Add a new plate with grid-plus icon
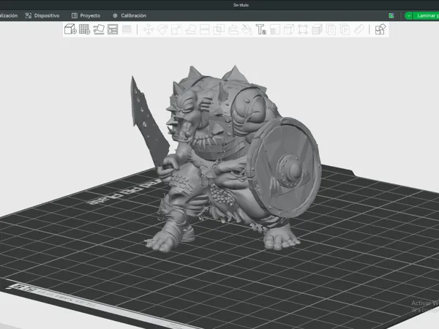The width and height of the screenshot is (439, 329). tap(85, 29)
